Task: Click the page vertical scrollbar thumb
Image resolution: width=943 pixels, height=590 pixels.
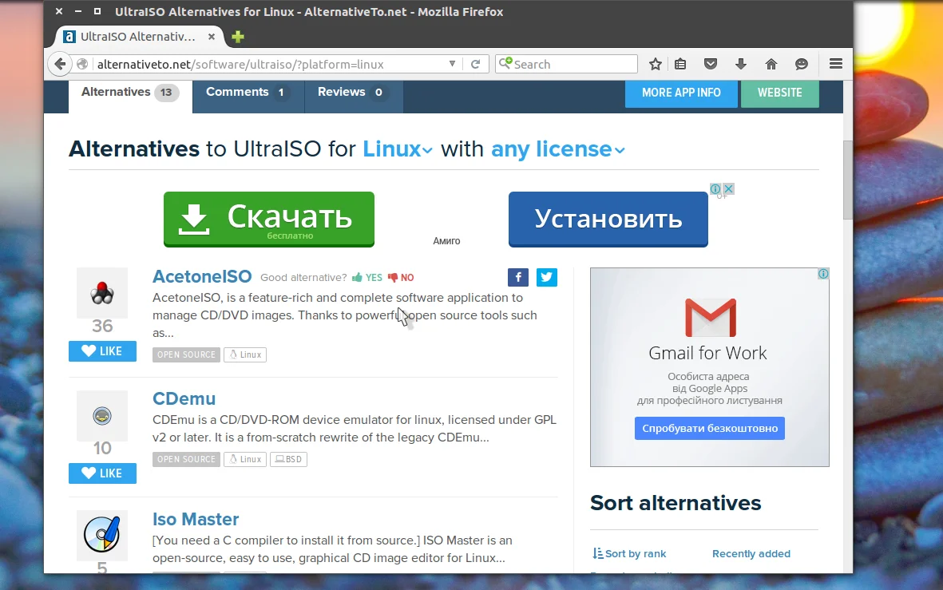Action: pos(848,180)
